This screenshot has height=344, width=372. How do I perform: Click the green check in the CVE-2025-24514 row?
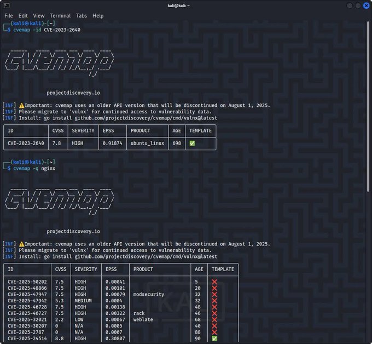(214, 339)
